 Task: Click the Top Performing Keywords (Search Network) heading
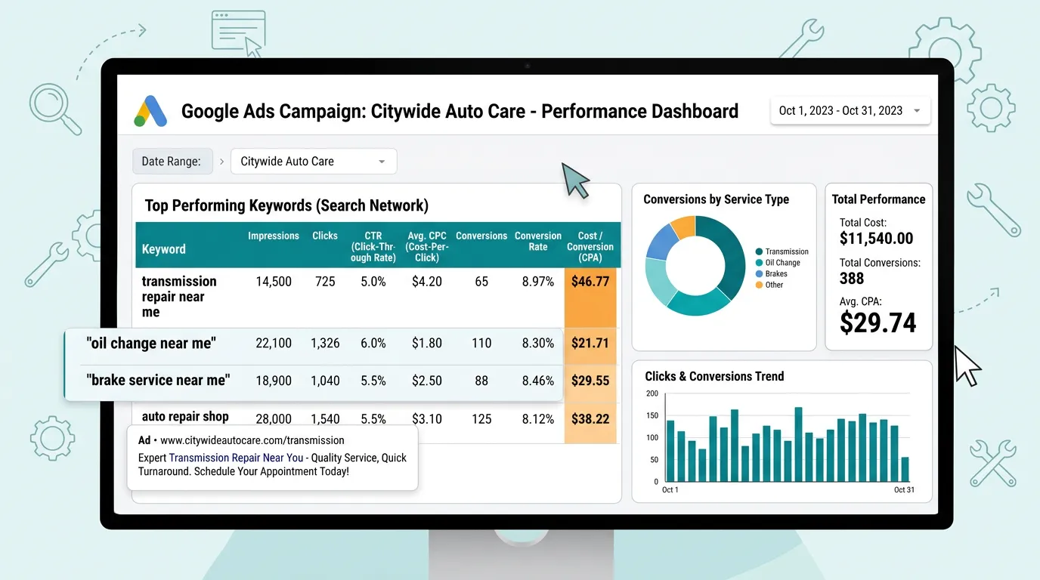point(286,205)
